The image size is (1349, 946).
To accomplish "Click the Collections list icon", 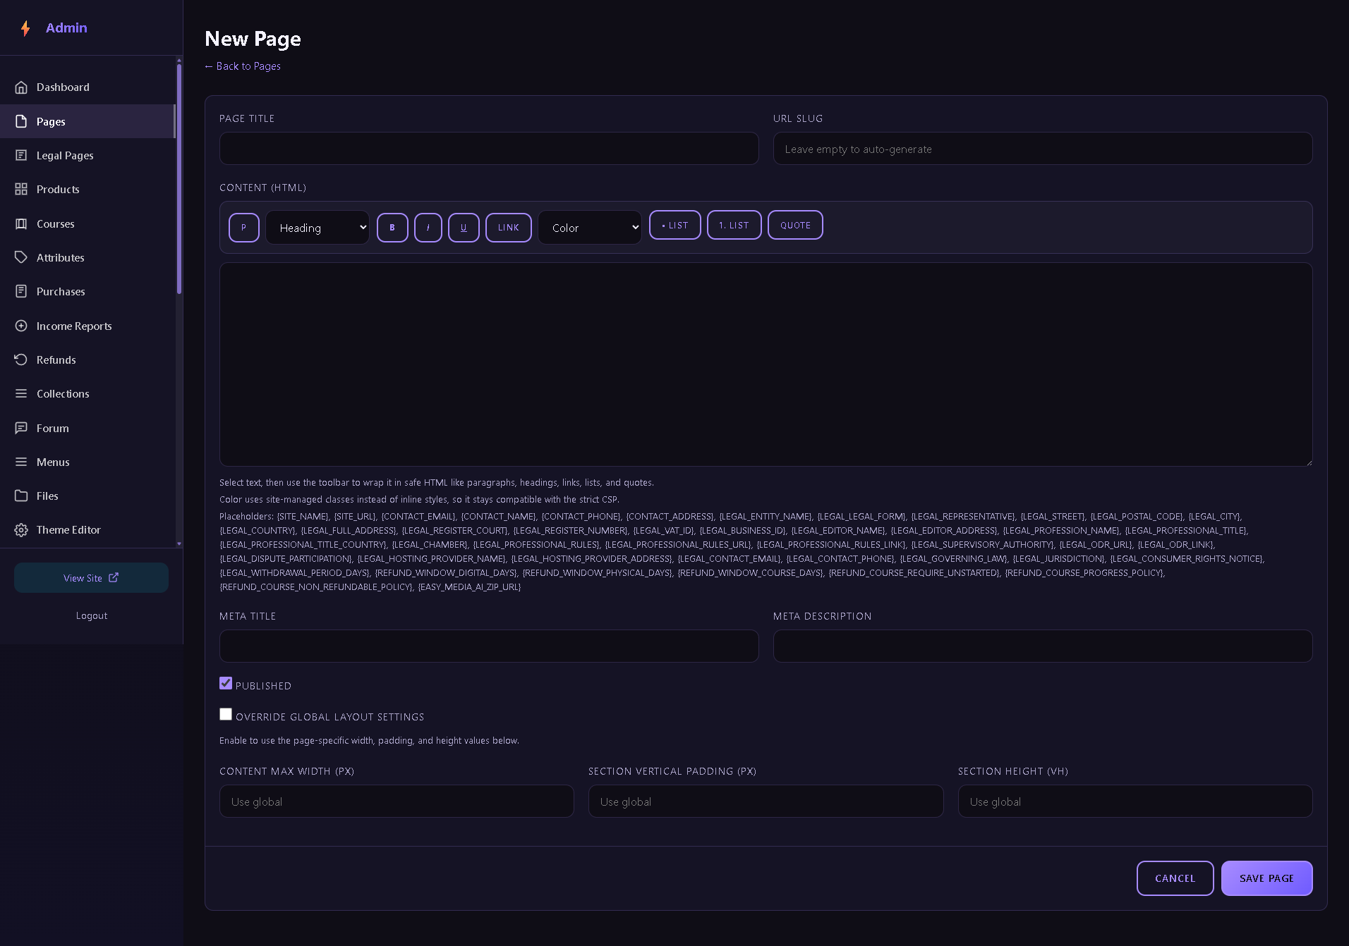I will point(21,393).
